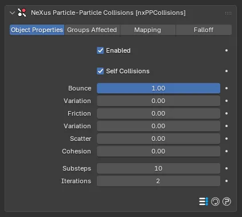This screenshot has height=217, width=242.
Task: Click the Substeps animate property dot
Action: pos(227,168)
